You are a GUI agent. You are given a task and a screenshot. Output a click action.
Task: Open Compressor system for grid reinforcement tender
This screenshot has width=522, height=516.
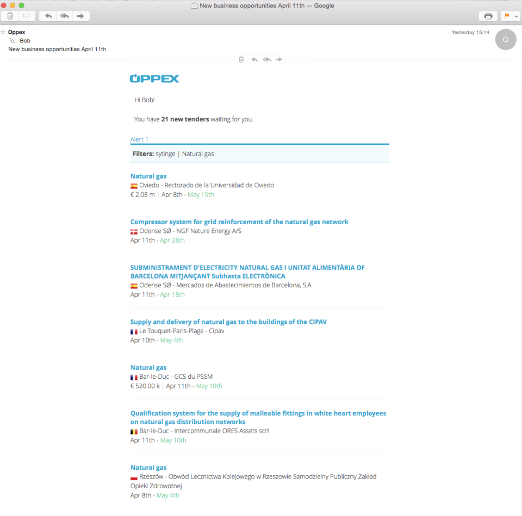[x=239, y=222]
